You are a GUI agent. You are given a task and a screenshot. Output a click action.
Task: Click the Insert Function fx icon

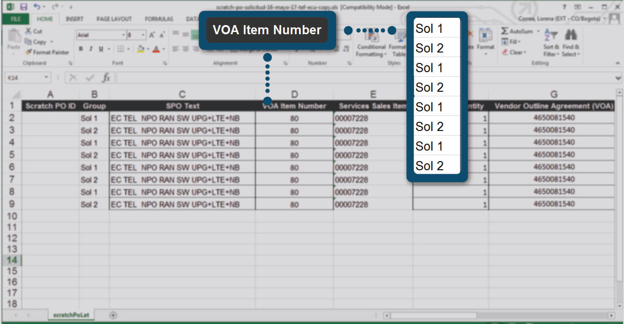point(106,78)
